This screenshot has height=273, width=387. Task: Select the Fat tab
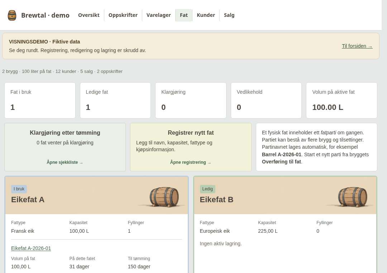tap(183, 15)
